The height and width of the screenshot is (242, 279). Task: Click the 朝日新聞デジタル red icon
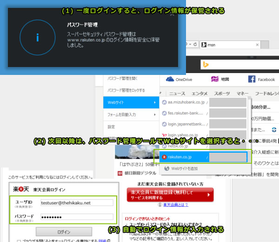(120, 173)
